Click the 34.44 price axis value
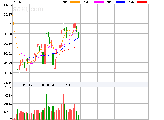Screen dimensions: 164x120 point(8,5)
